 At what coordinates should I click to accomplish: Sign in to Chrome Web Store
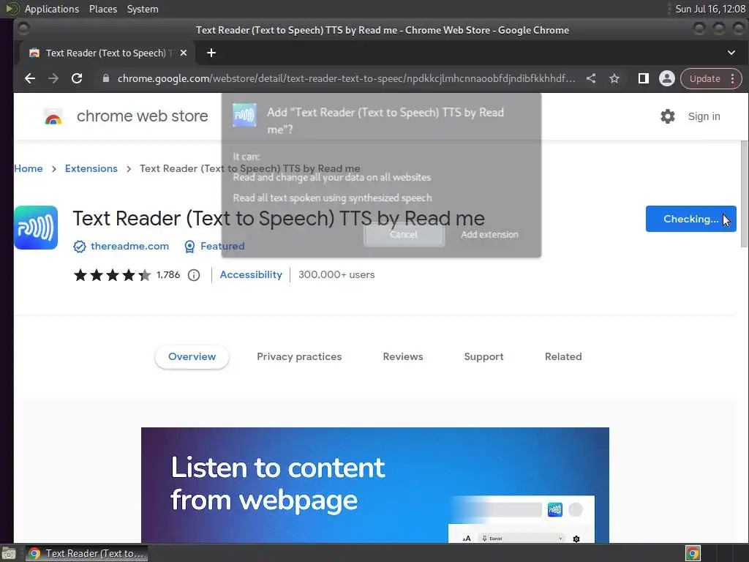[704, 116]
